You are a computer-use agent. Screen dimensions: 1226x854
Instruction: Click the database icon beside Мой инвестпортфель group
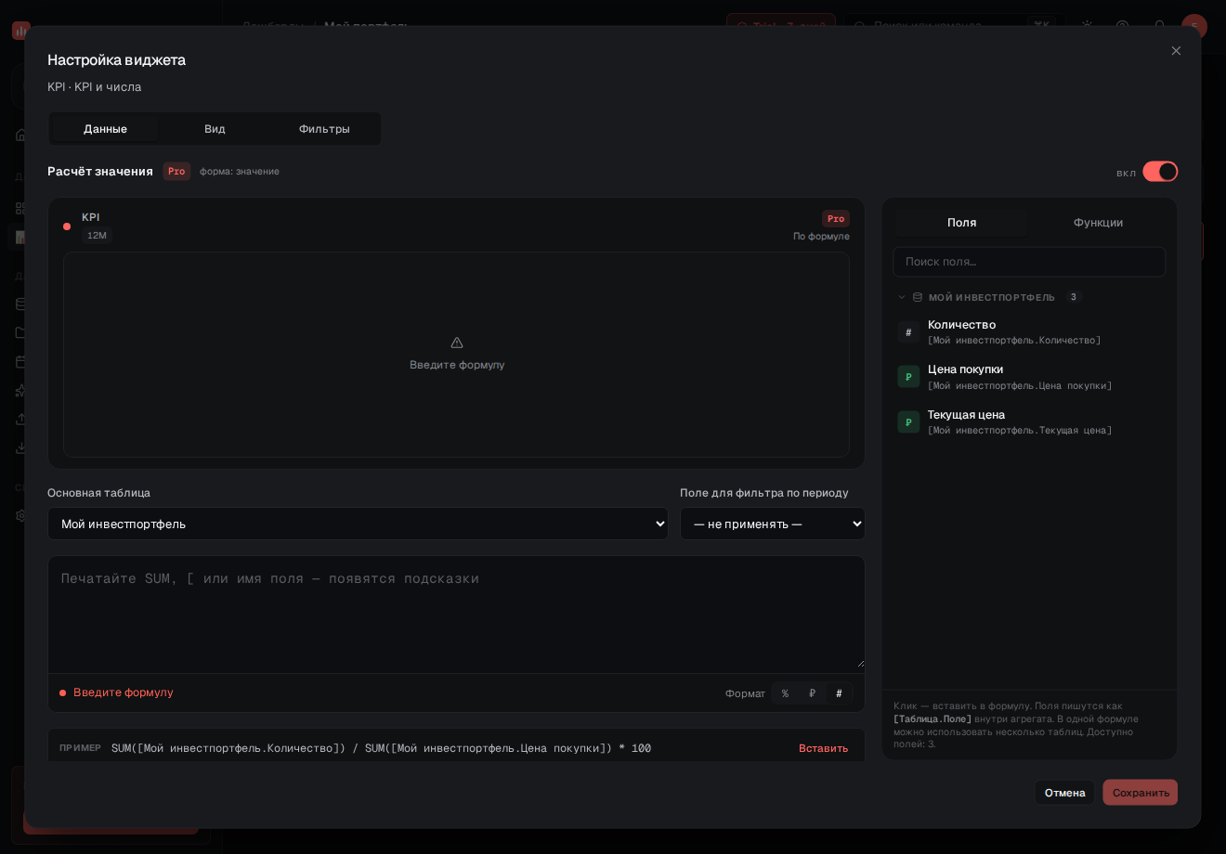pyautogui.click(x=918, y=297)
